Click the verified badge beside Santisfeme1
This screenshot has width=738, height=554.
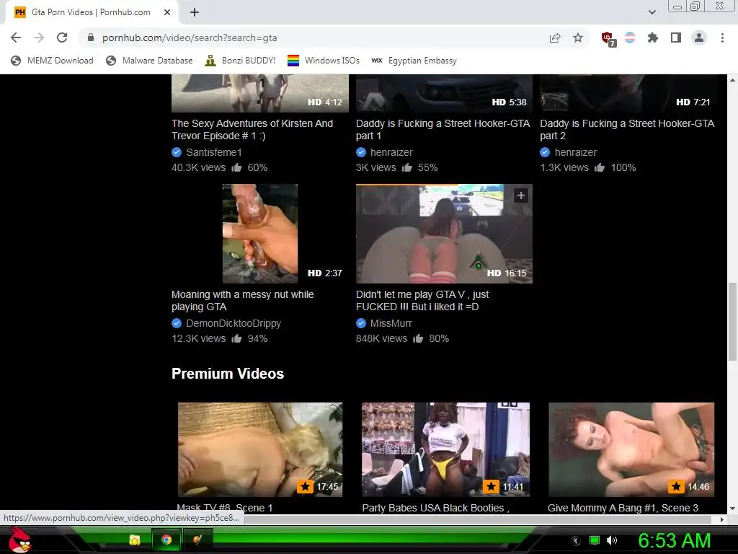tap(177, 152)
